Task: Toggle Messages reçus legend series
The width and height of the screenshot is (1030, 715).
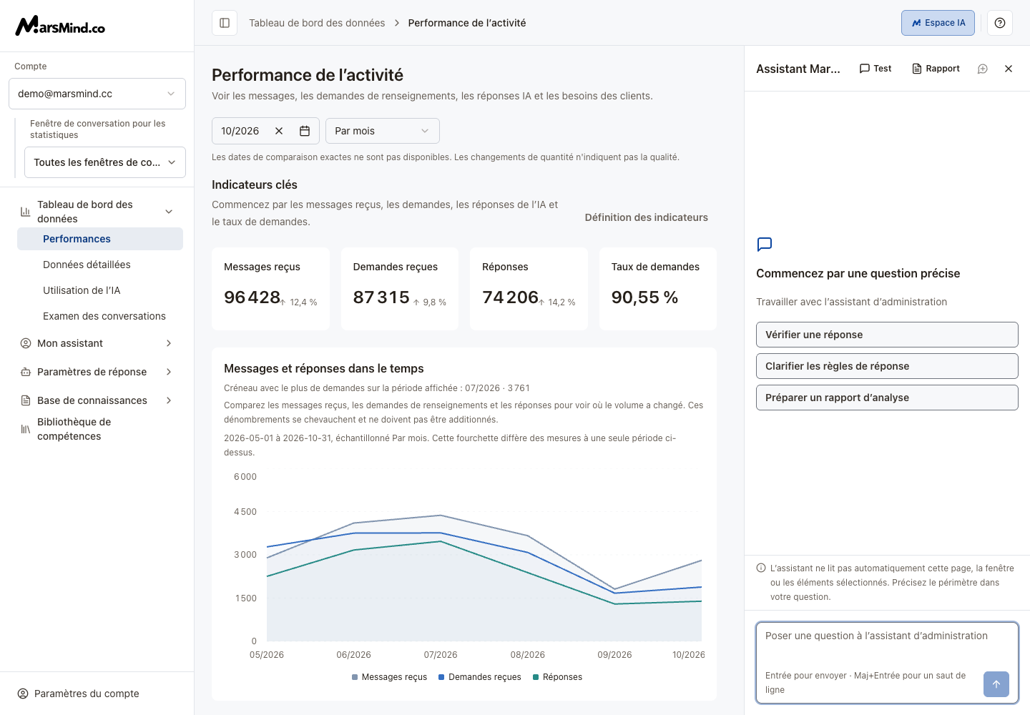Action: click(389, 677)
